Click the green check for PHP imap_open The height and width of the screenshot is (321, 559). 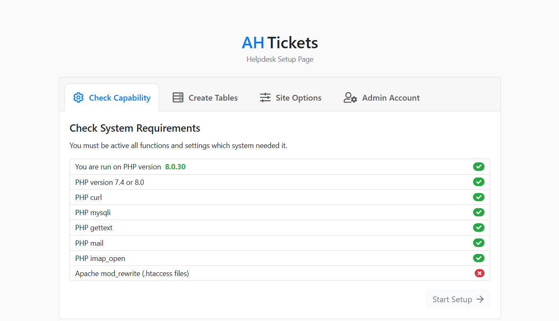tap(479, 258)
